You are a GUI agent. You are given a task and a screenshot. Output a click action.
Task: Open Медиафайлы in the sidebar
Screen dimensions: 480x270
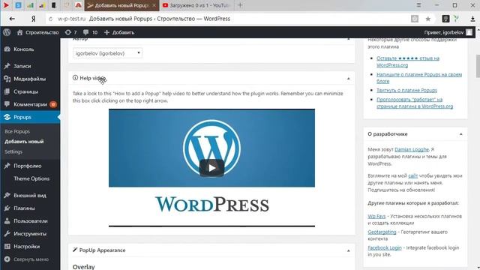[29, 79]
